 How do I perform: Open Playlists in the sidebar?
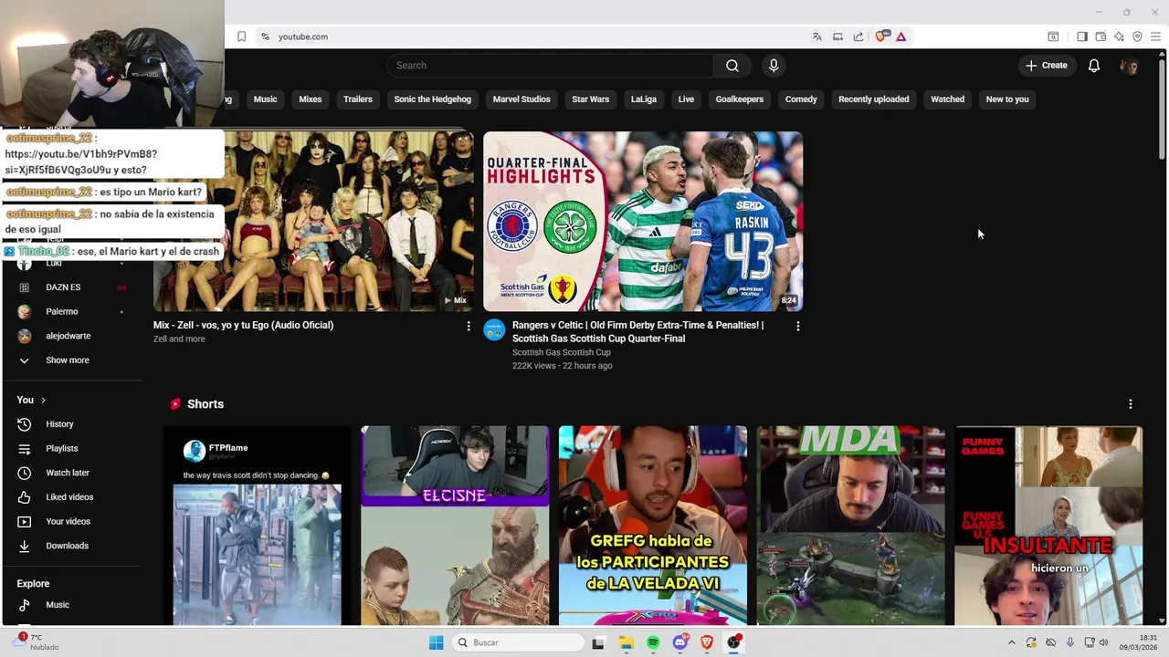72,449
